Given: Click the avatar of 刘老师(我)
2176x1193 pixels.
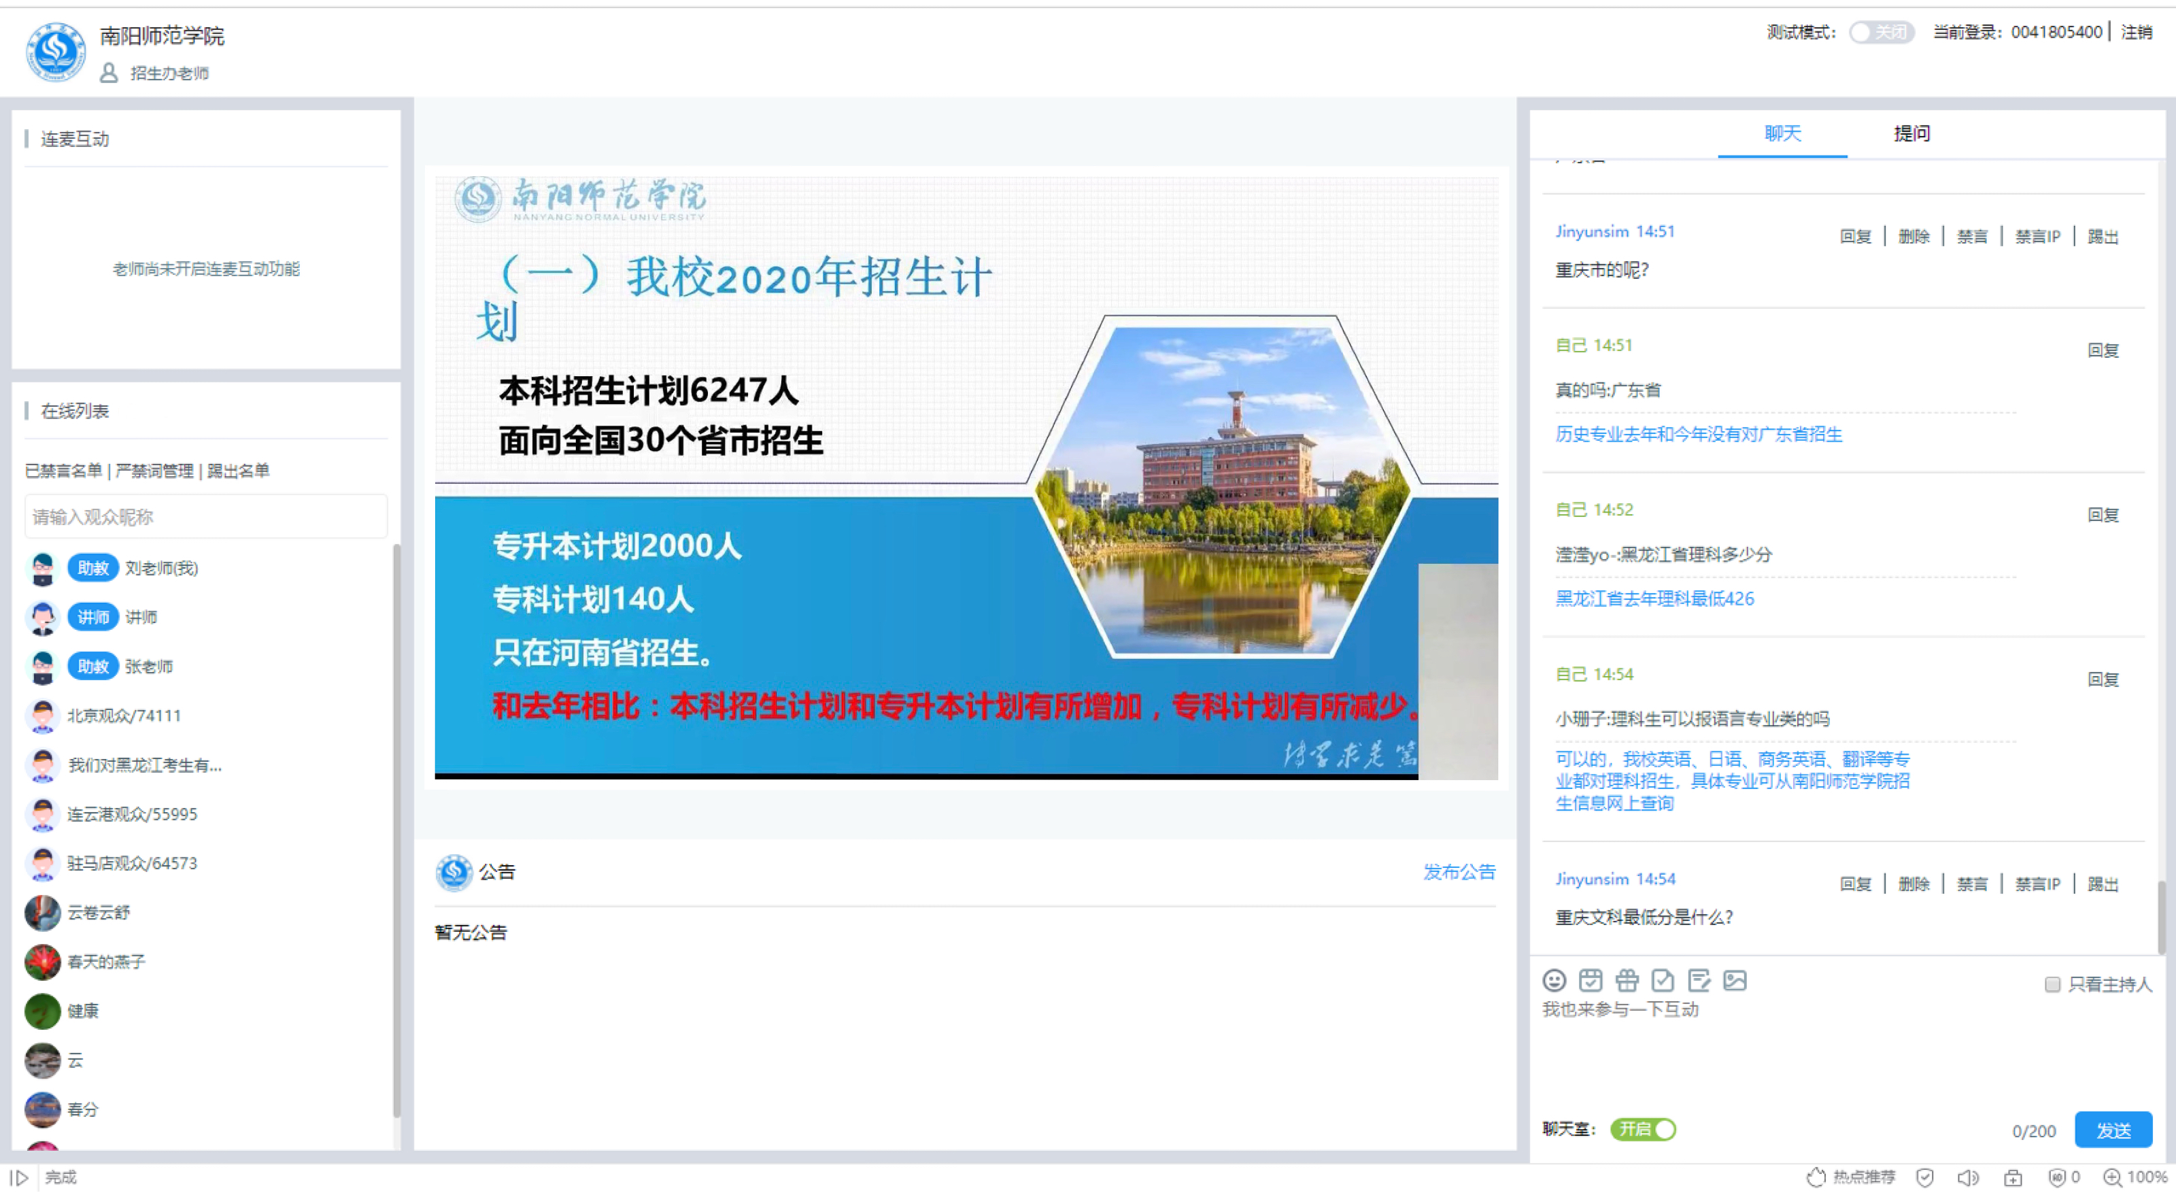Looking at the screenshot, I should pyautogui.click(x=42, y=568).
